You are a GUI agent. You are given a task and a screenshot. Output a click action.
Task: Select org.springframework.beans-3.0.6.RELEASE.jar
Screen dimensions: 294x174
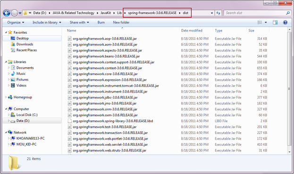click(106, 56)
